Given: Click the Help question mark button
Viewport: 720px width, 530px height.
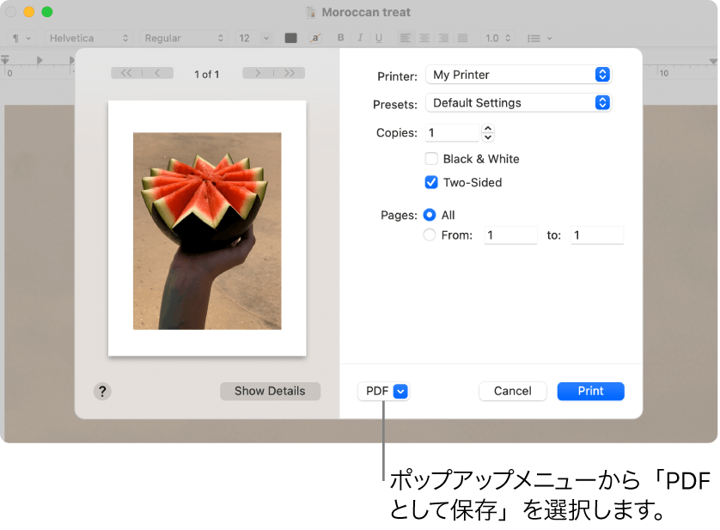Looking at the screenshot, I should coord(102,391).
